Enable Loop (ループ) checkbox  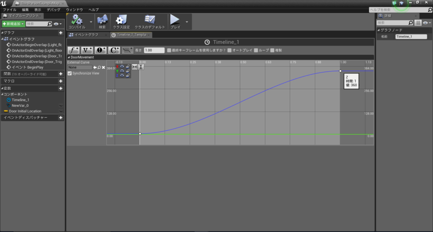[256, 50]
